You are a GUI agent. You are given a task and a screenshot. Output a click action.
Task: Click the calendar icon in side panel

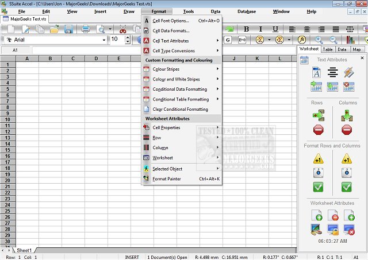(x=304, y=60)
